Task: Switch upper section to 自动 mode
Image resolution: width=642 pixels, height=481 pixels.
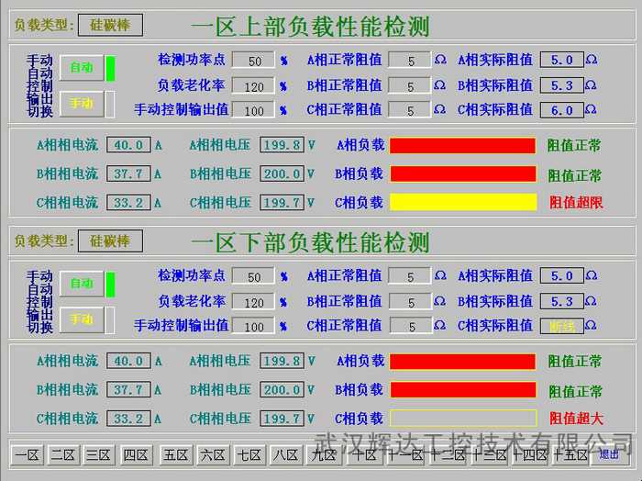Action: (82, 68)
